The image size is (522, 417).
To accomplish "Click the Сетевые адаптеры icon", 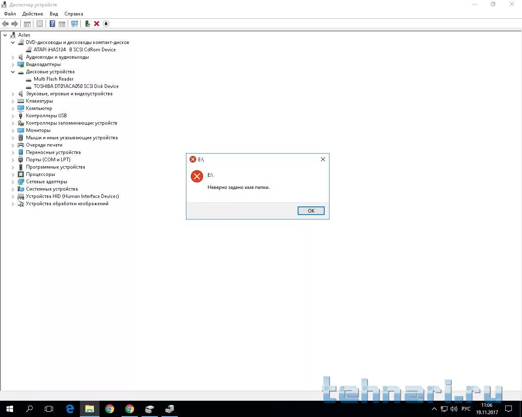I will pos(21,182).
